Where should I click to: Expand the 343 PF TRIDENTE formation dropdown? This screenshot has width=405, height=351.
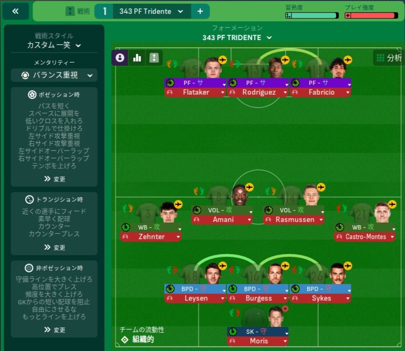[237, 37]
